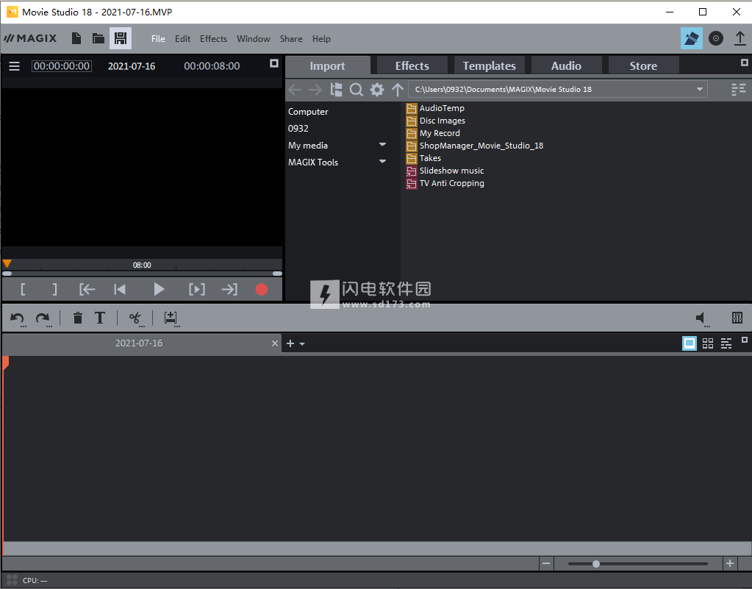
Task: Switch to scene overview grid view
Action: [708, 343]
